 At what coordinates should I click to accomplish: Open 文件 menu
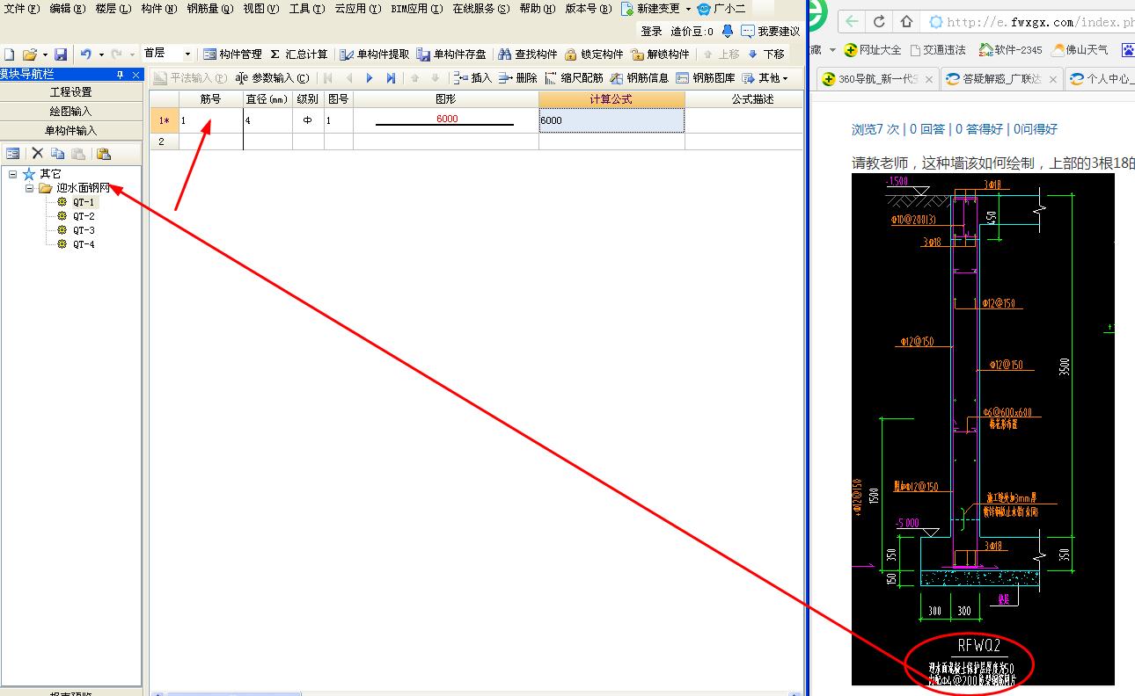click(x=22, y=9)
